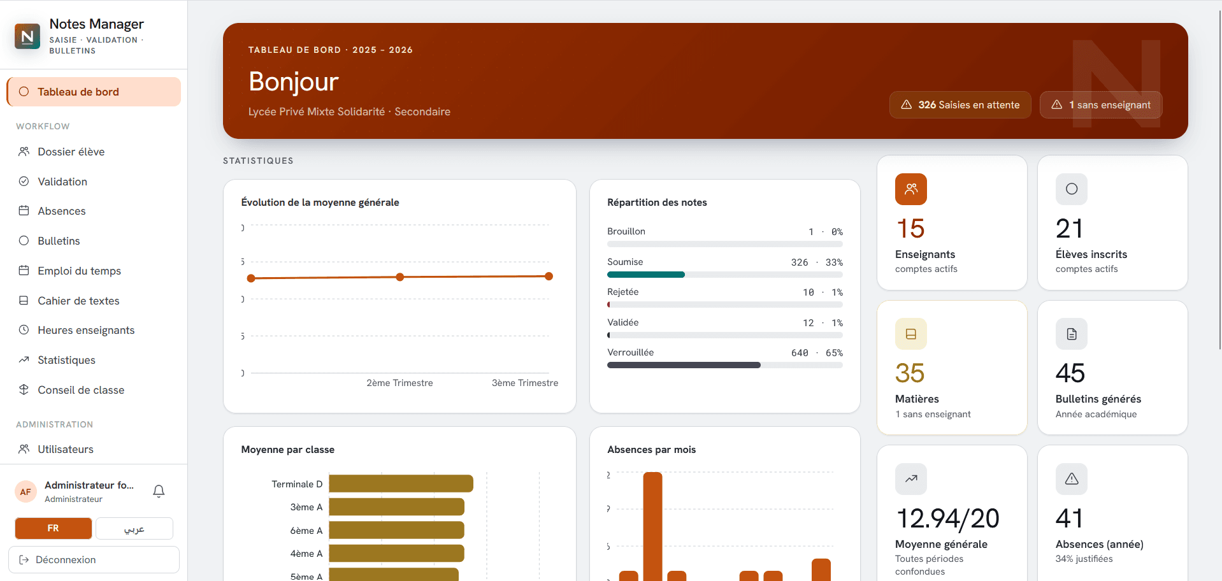Viewport: 1222px width, 581px height.
Task: Click the 35 Matières value
Action: click(910, 373)
